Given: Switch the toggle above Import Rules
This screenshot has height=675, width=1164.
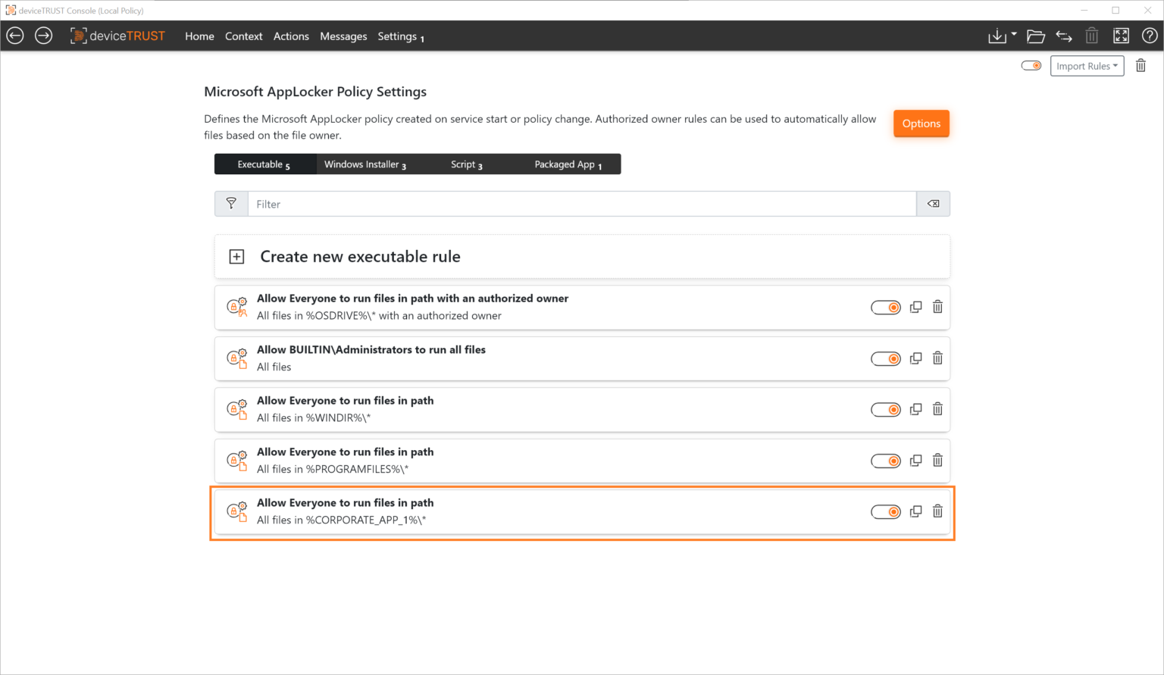Looking at the screenshot, I should tap(1031, 65).
